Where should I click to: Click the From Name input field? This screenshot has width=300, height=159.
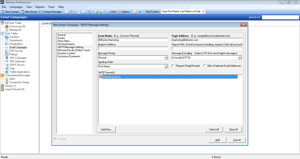(133, 40)
